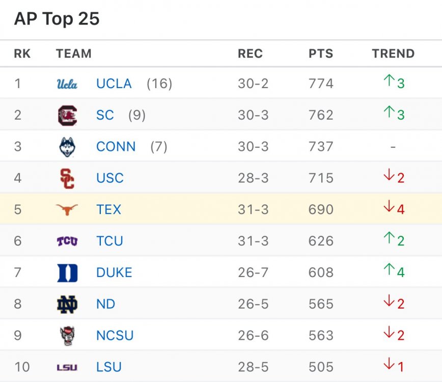Click the TREND column header

click(393, 53)
